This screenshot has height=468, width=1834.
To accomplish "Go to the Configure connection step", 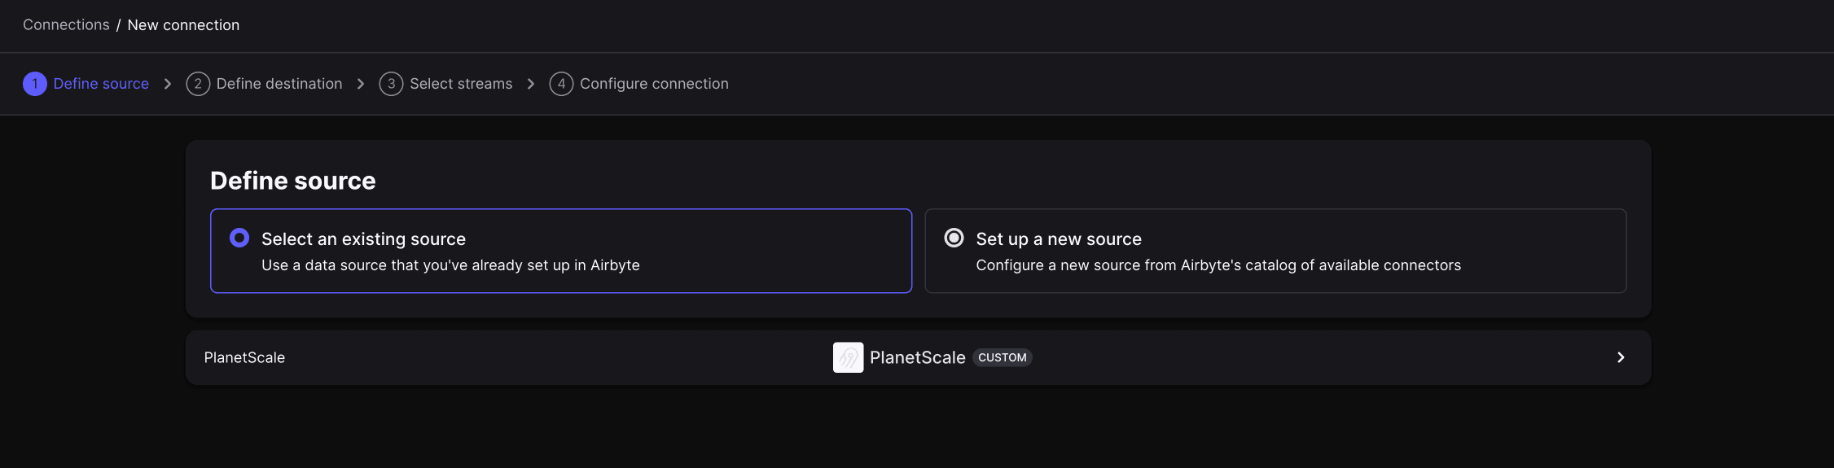I will click(654, 84).
